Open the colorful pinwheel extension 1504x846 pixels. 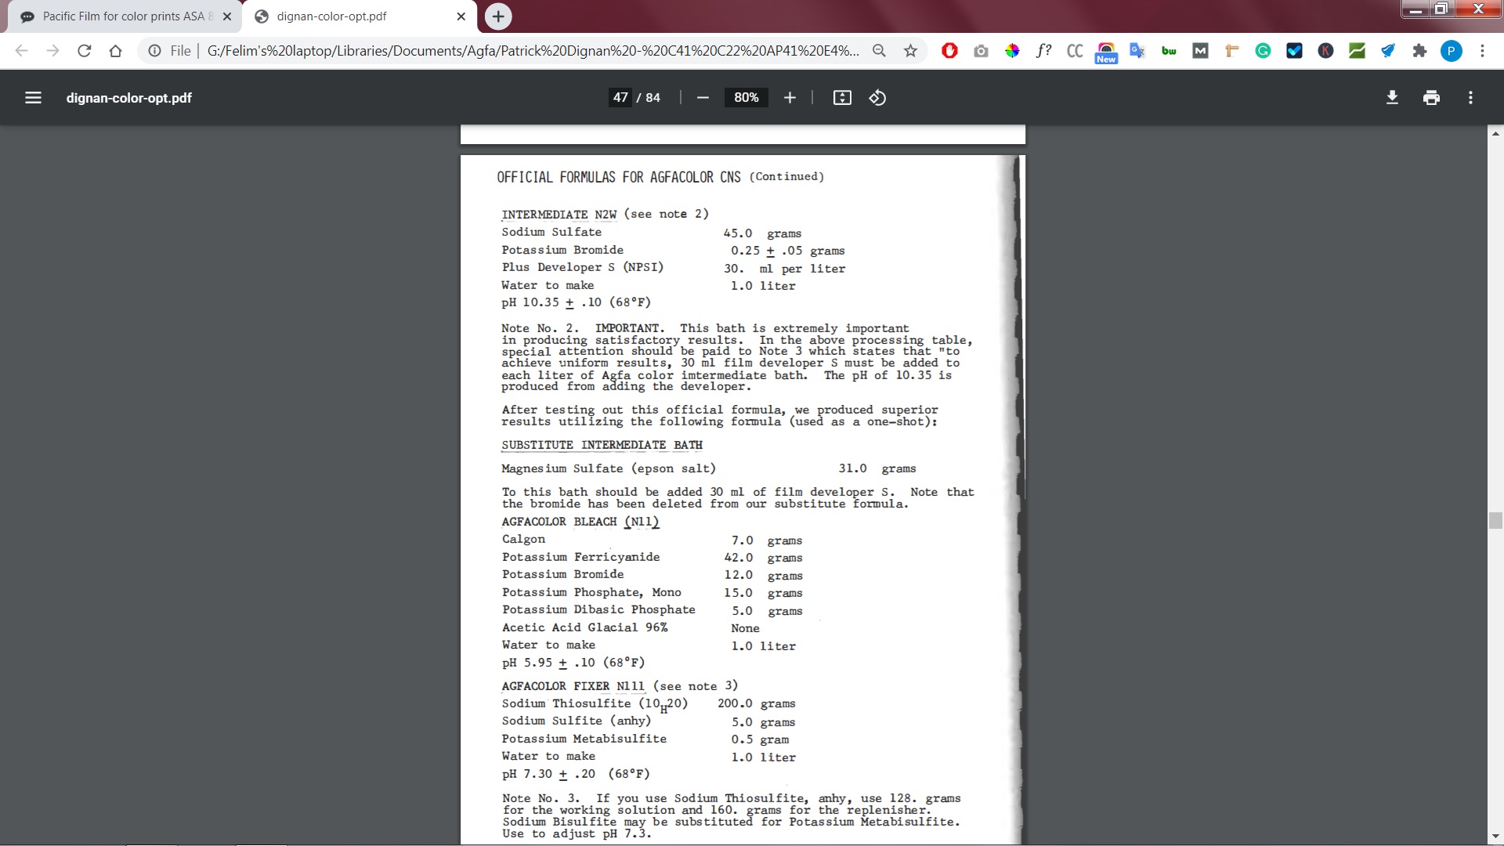[x=1012, y=51]
